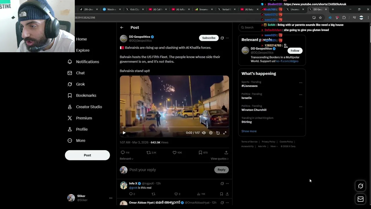This screenshot has height=209, width=371.
Task: Bookmark the Info X comment
Action: point(221,194)
